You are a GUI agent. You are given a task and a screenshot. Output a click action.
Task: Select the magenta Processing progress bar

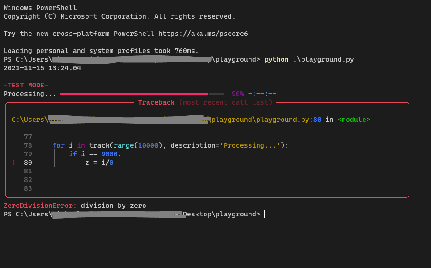click(x=134, y=93)
